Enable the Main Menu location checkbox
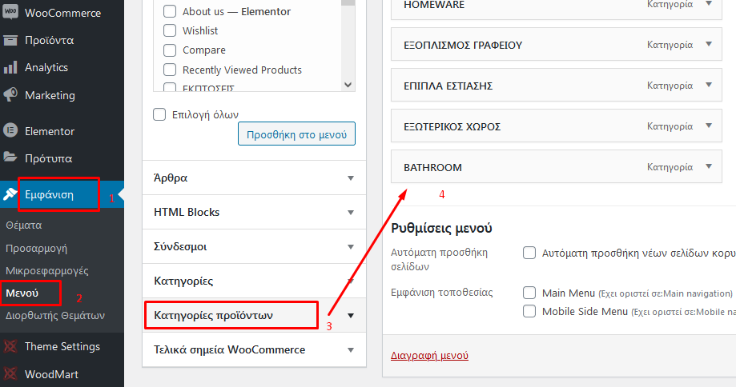The width and height of the screenshot is (736, 387). 529,293
